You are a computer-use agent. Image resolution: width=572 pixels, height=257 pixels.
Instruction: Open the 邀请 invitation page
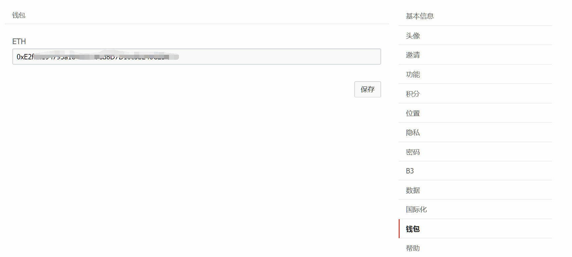(x=413, y=55)
